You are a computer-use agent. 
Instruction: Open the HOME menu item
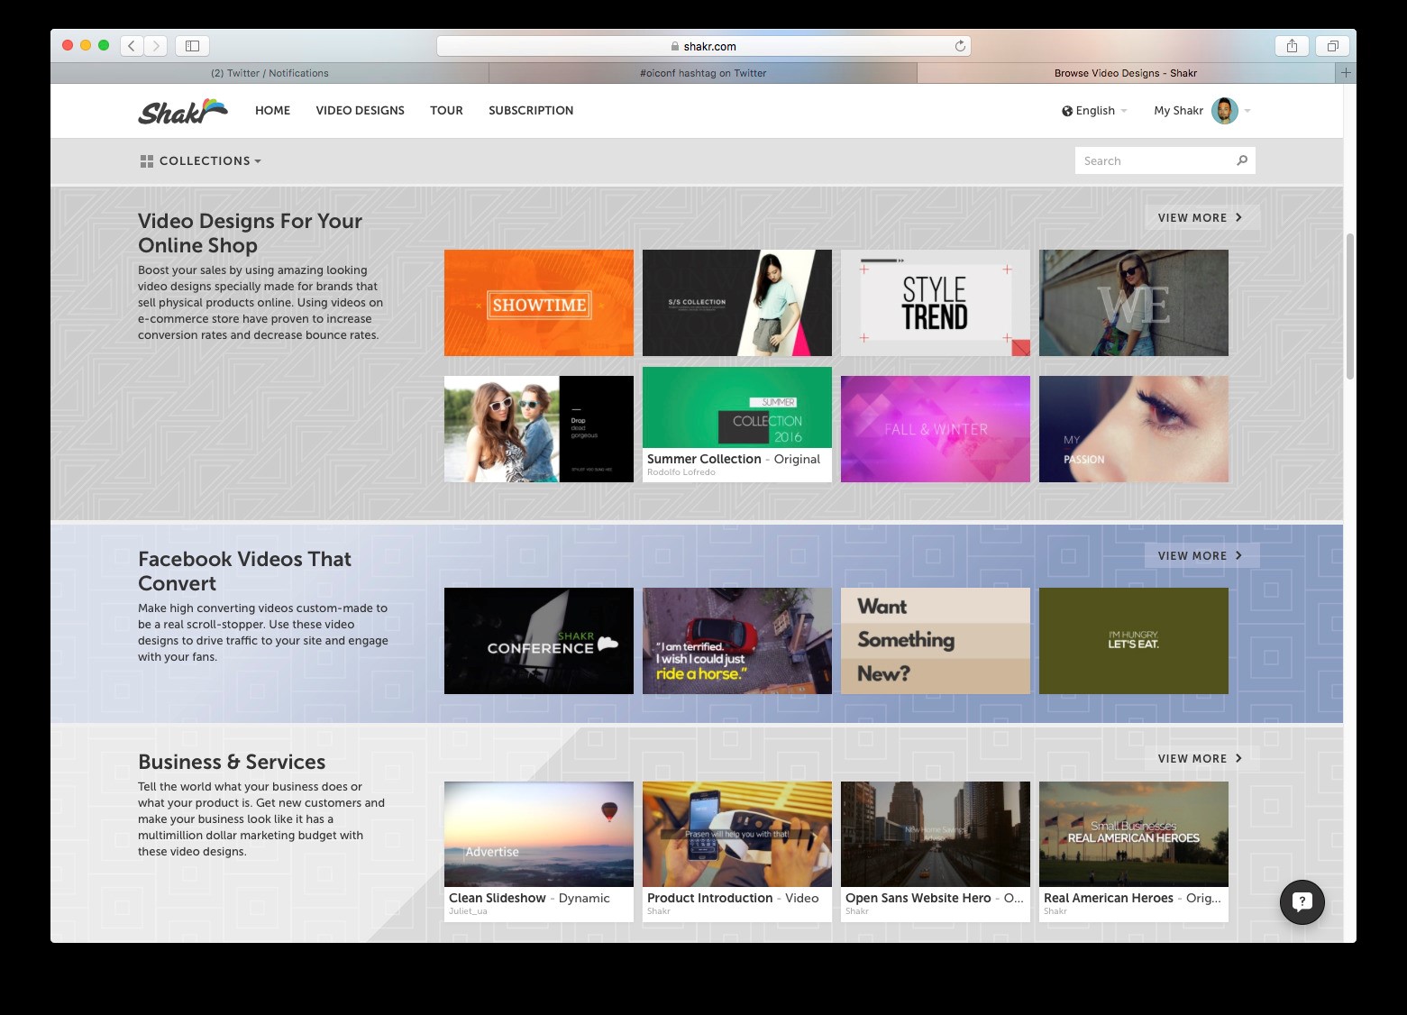[272, 111]
